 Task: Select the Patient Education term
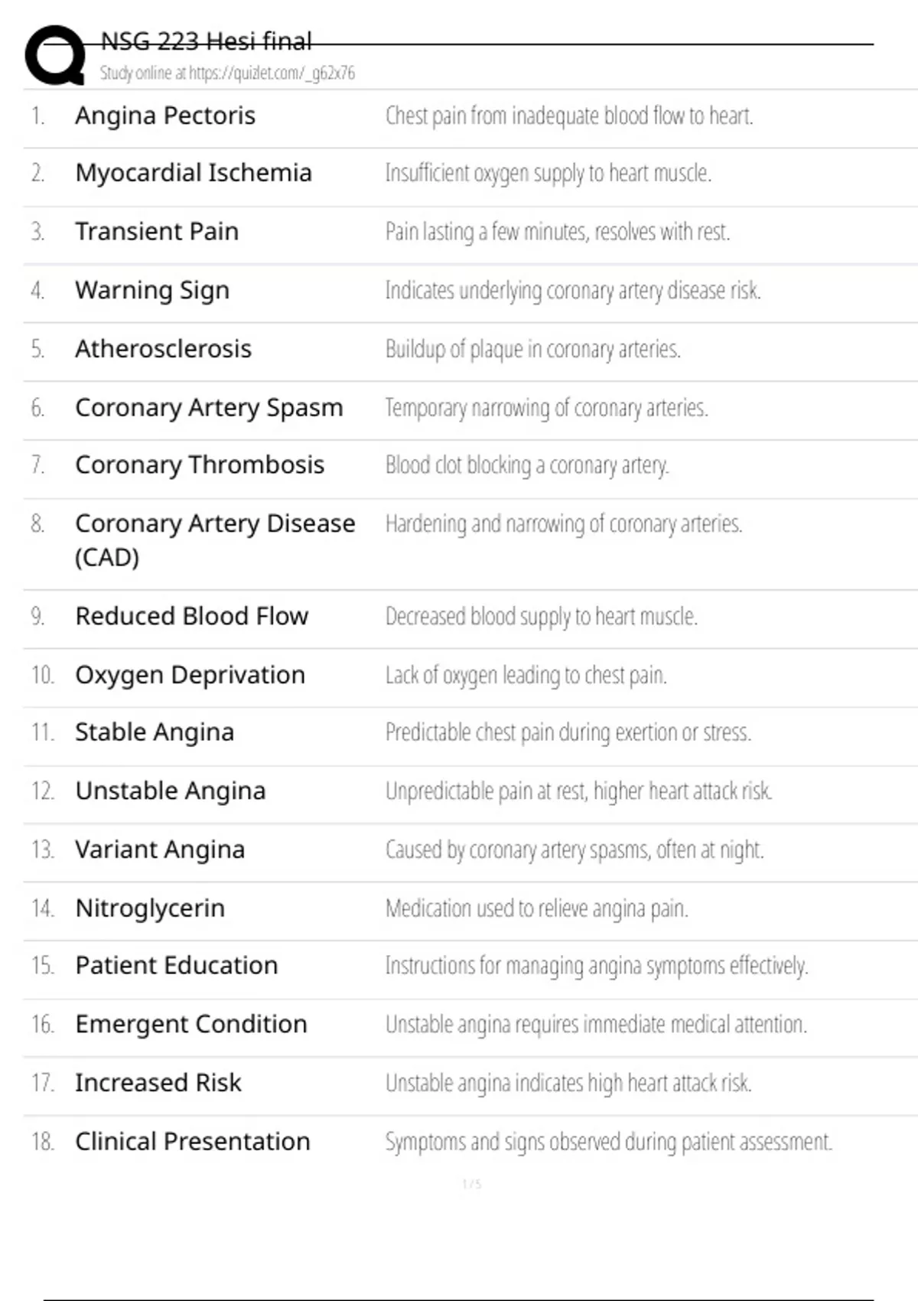click(x=177, y=966)
